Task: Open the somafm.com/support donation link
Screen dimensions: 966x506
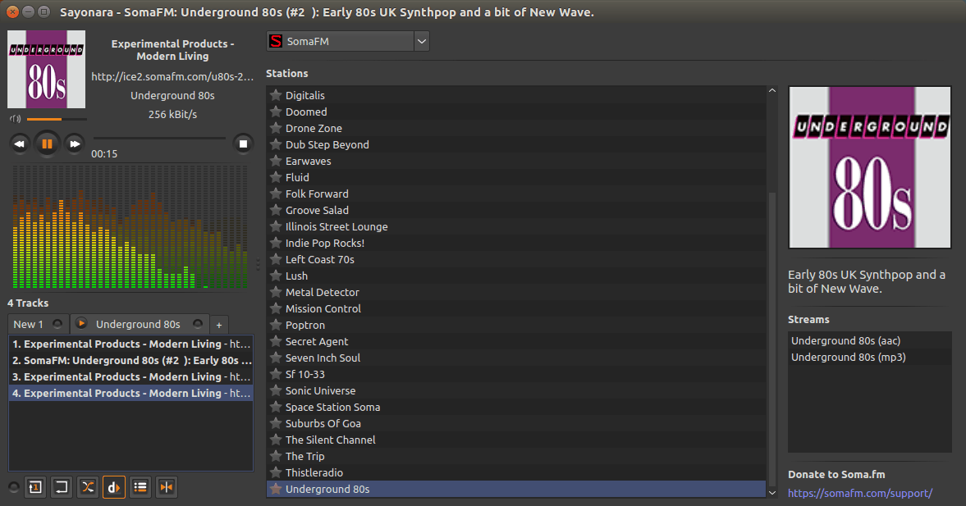Action: pyautogui.click(x=860, y=493)
